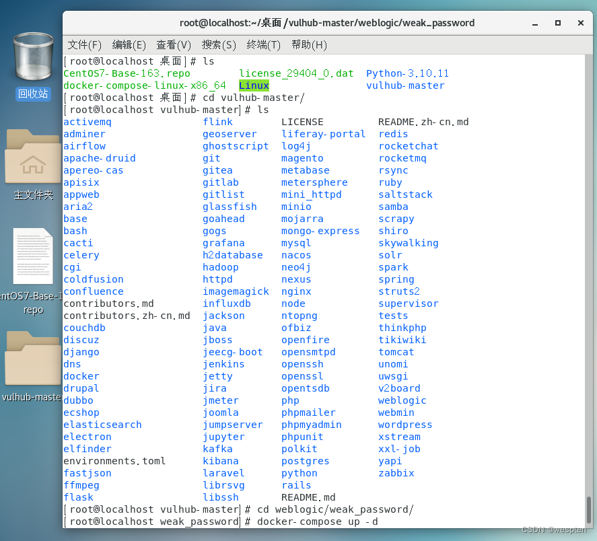Screen dimensions: 597x541
Task: Click the fastjson directory name
Action: click(x=87, y=473)
